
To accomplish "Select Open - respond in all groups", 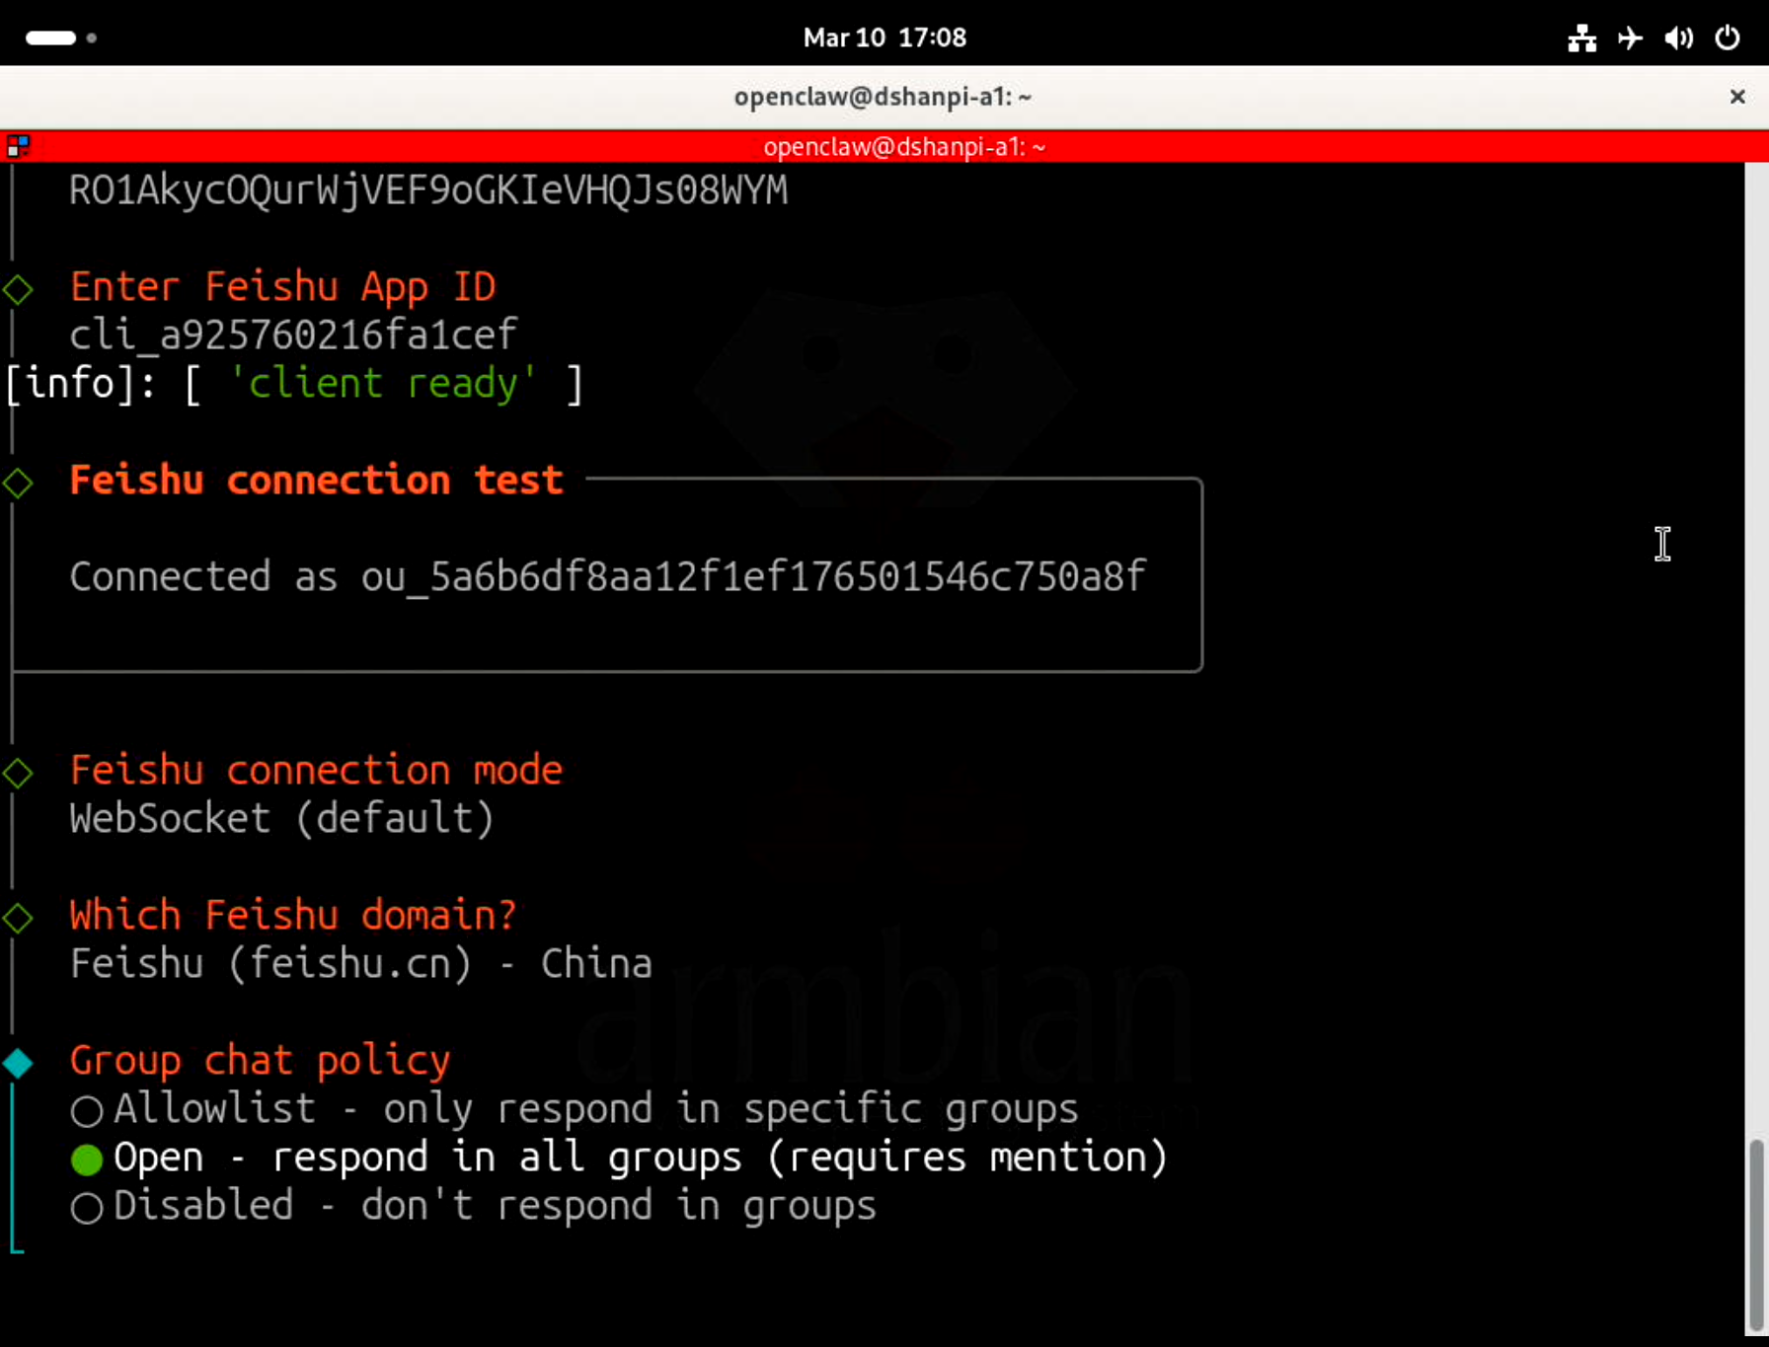I will [87, 1160].
